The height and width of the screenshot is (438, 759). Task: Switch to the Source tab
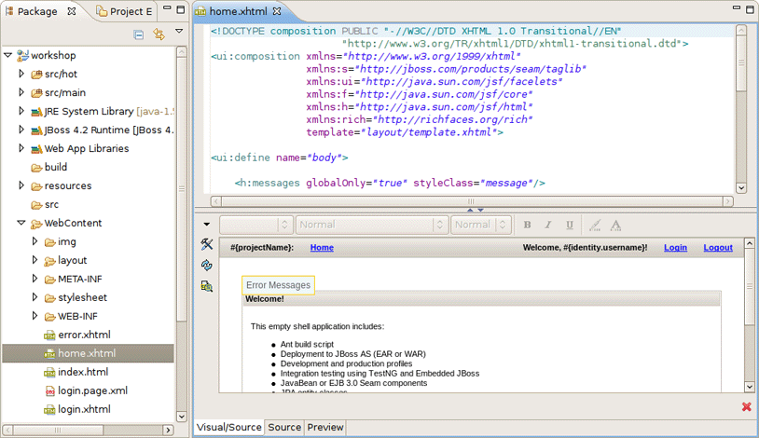(284, 428)
